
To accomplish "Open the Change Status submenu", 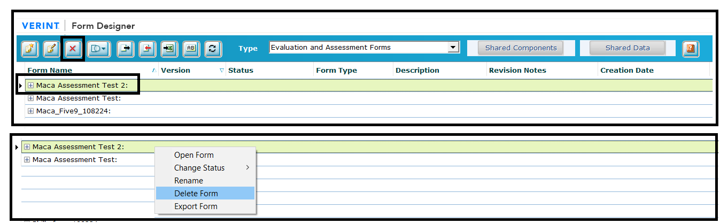I will (205, 168).
